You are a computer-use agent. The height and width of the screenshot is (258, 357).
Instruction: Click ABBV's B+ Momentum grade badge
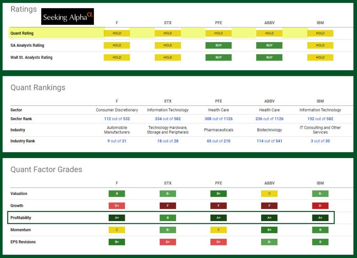(x=269, y=230)
